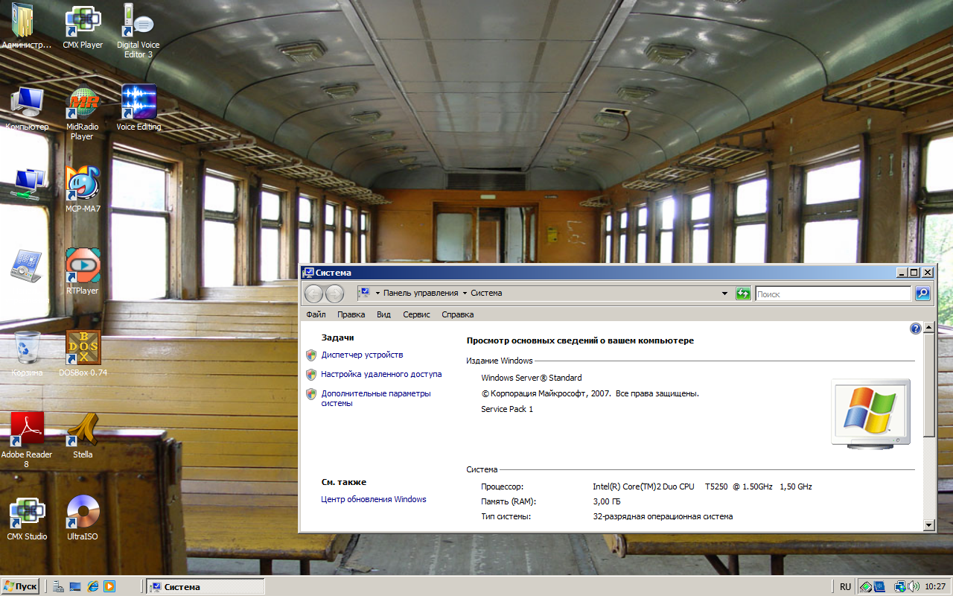Expand the address bar history dropdown

click(x=724, y=294)
